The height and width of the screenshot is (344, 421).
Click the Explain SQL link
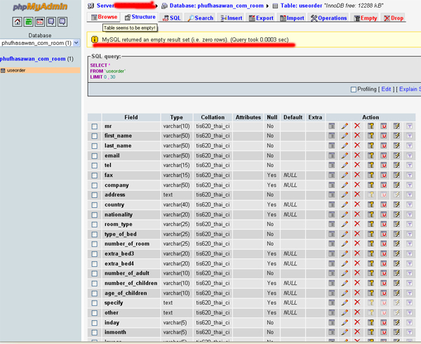tap(410, 89)
